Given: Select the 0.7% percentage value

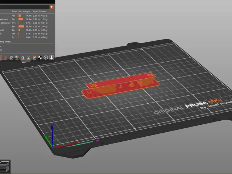Looking at the screenshot, I should pyautogui.click(x=28, y=23).
